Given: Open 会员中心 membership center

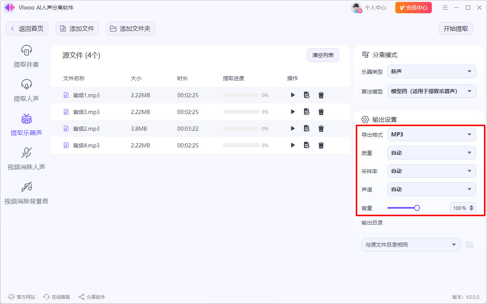Looking at the screenshot, I should (x=414, y=8).
